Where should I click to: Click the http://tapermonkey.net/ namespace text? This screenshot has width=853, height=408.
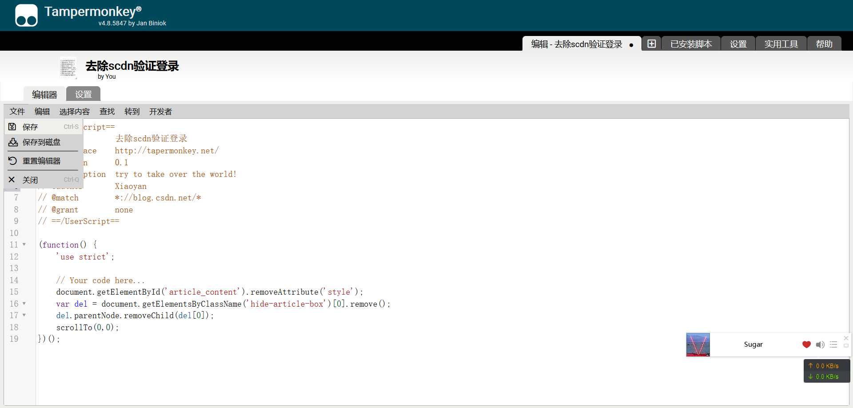[167, 151]
